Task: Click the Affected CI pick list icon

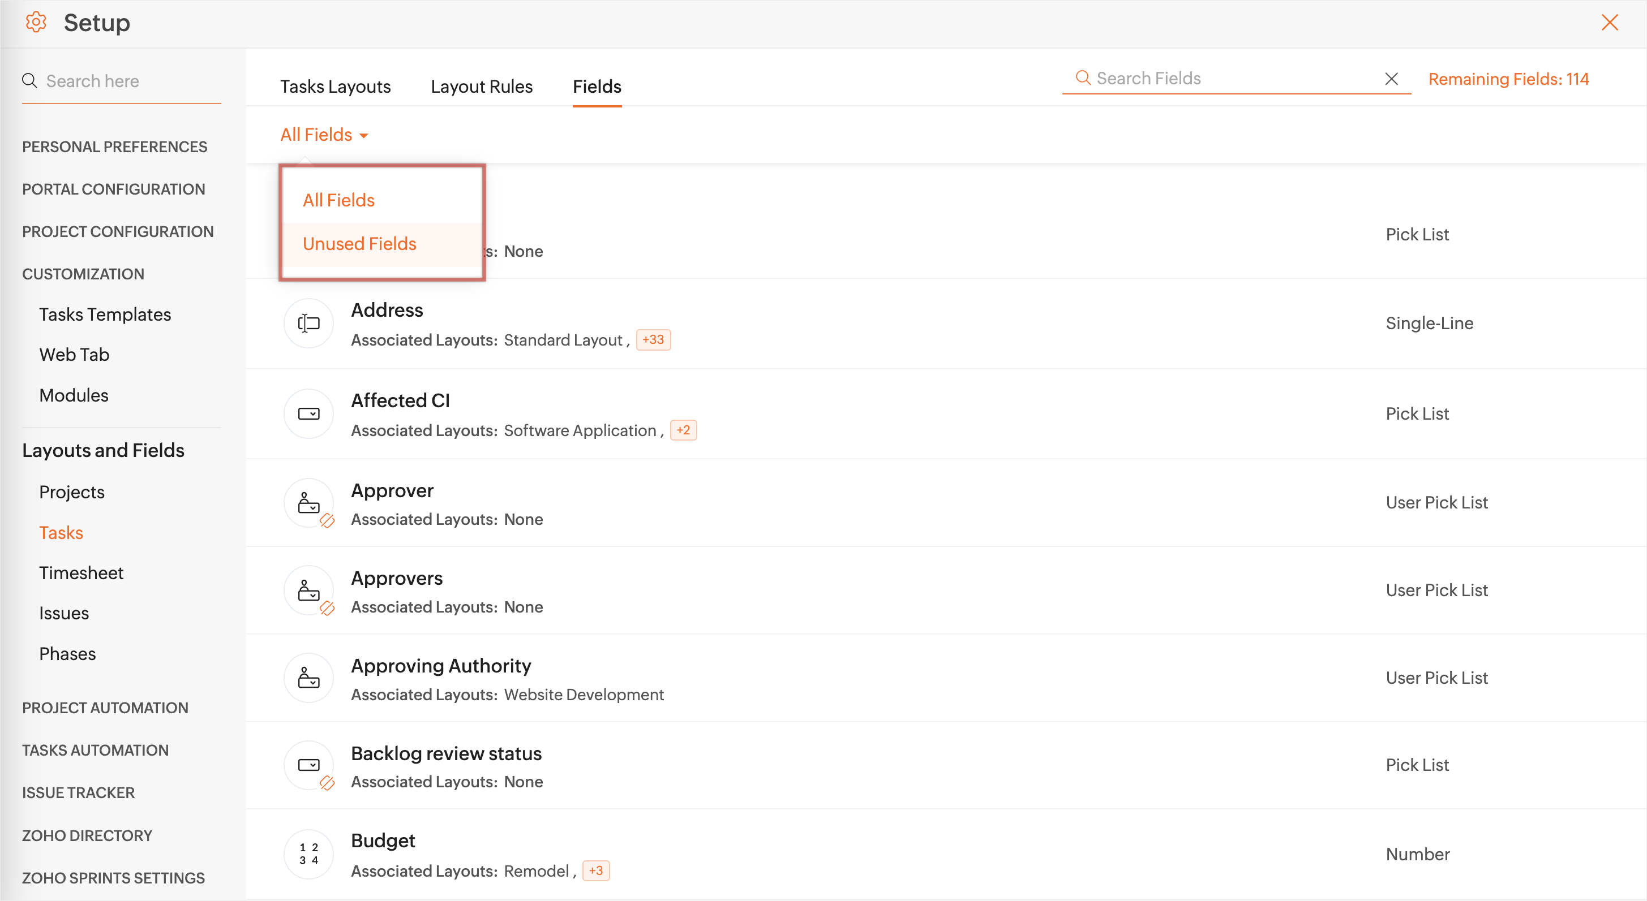Action: [x=309, y=413]
